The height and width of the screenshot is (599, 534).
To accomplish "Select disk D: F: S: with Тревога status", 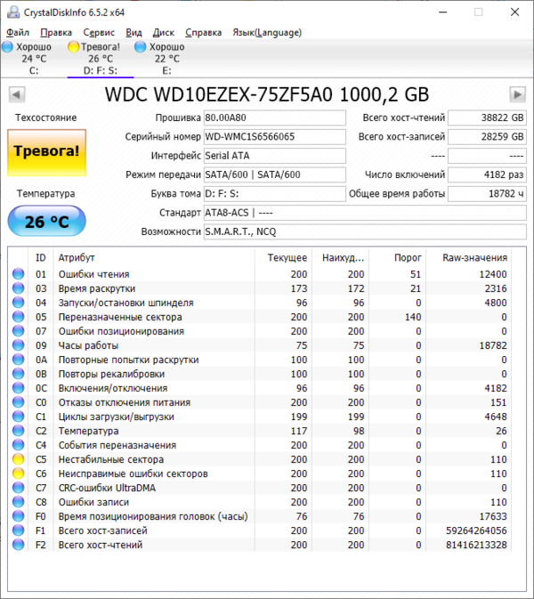I will point(101,59).
